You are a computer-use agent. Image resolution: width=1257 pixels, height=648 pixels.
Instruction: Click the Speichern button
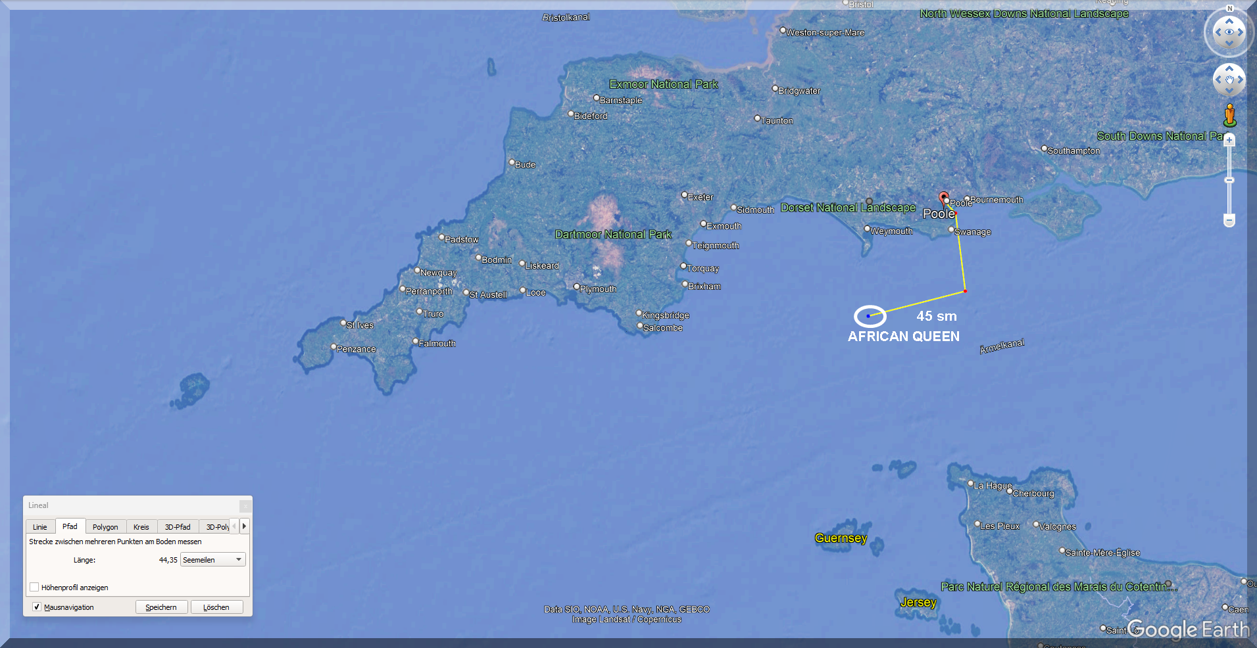(x=161, y=607)
